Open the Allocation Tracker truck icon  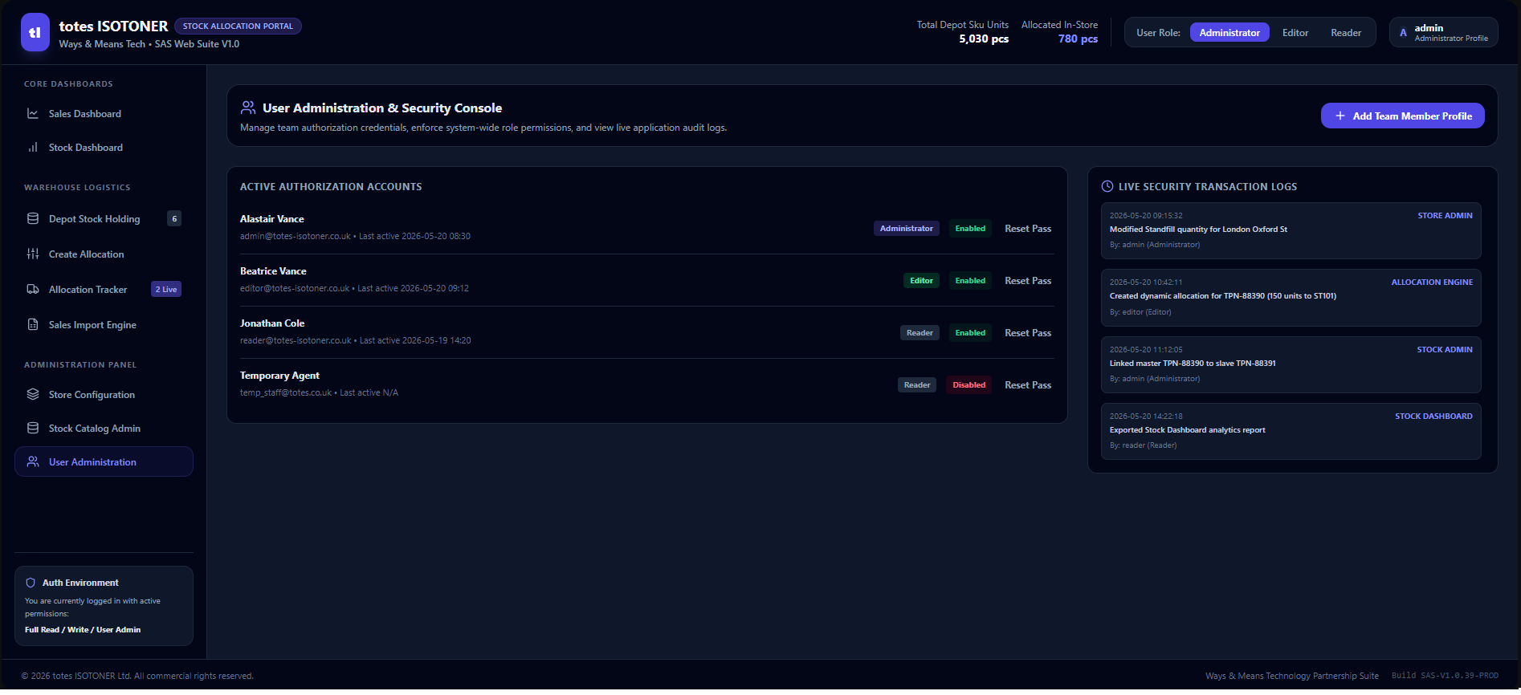(33, 290)
